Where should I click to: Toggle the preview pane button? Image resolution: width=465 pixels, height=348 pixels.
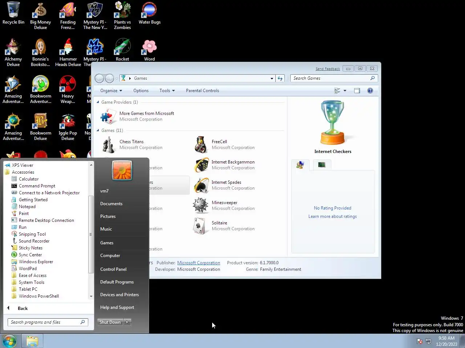357,91
